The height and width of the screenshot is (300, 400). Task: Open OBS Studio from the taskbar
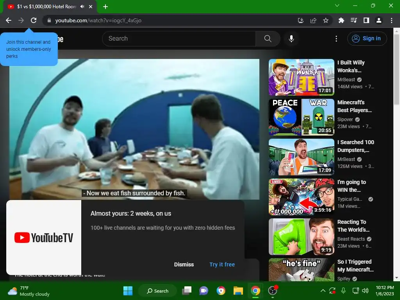pos(272,291)
